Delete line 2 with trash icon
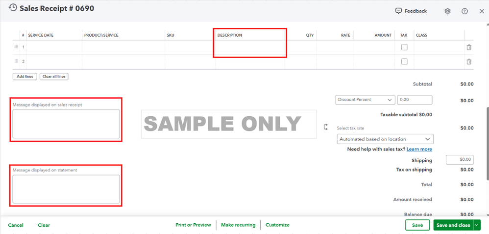 (x=469, y=62)
